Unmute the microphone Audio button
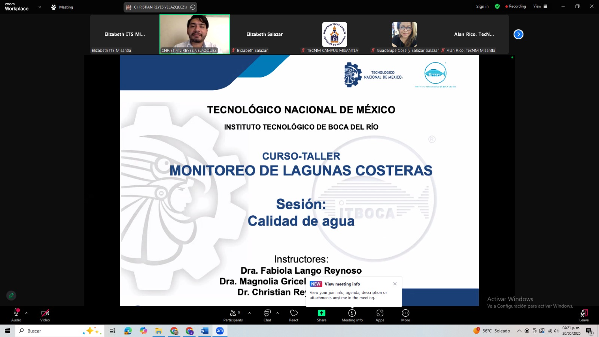599x337 pixels. (16, 315)
